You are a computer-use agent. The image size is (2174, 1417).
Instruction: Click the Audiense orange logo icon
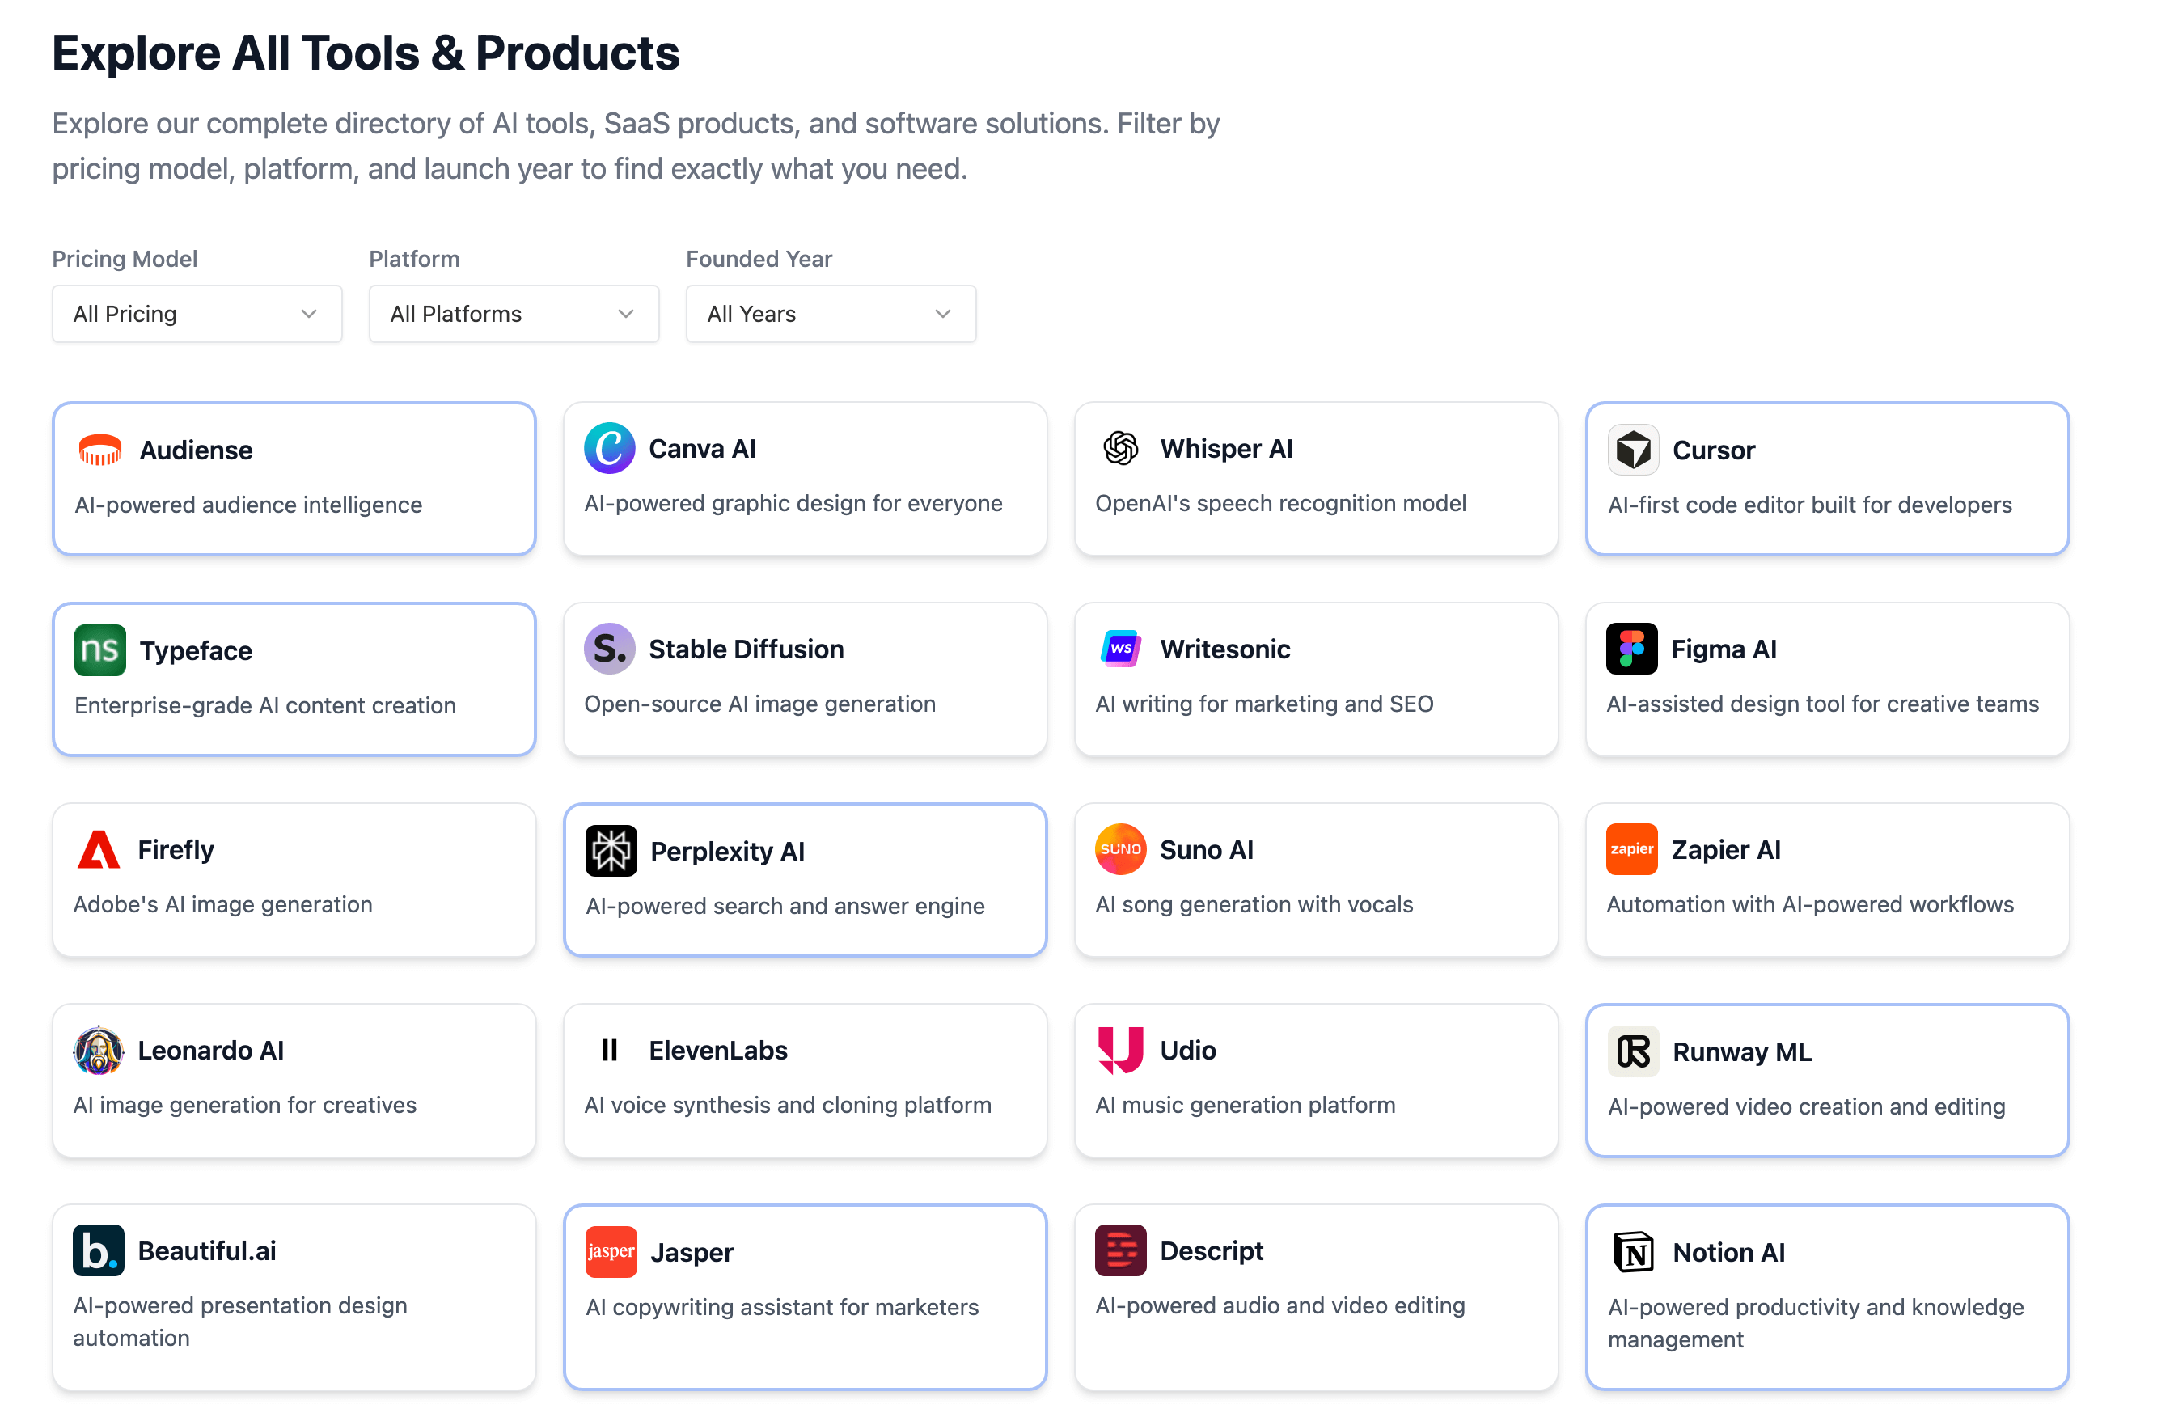pyautogui.click(x=99, y=450)
